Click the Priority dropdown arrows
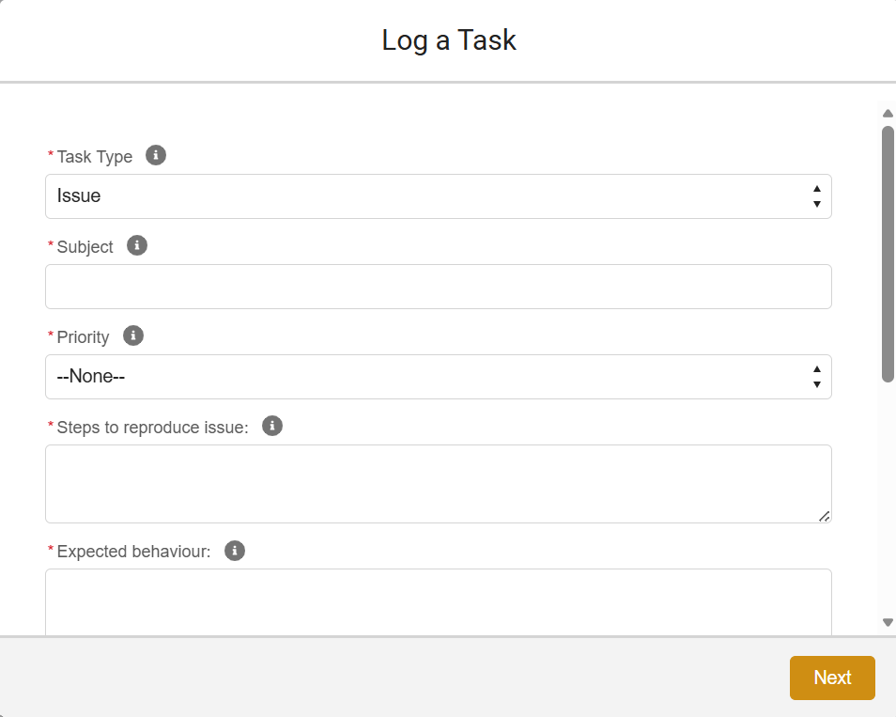The width and height of the screenshot is (896, 717). coord(816,377)
